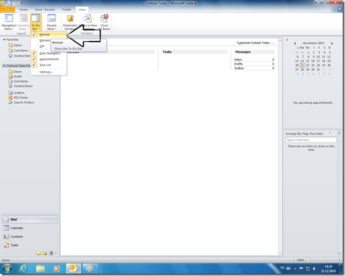The image size is (345, 276).
Task: Click zoom out minus button
Action: click(x=308, y=260)
